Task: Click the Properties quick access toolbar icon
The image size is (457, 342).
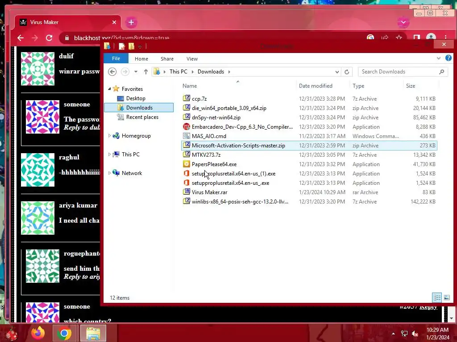Action: [121, 46]
